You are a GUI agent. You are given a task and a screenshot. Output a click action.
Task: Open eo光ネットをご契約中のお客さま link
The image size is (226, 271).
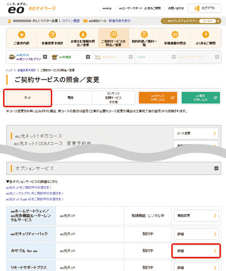click(x=29, y=187)
